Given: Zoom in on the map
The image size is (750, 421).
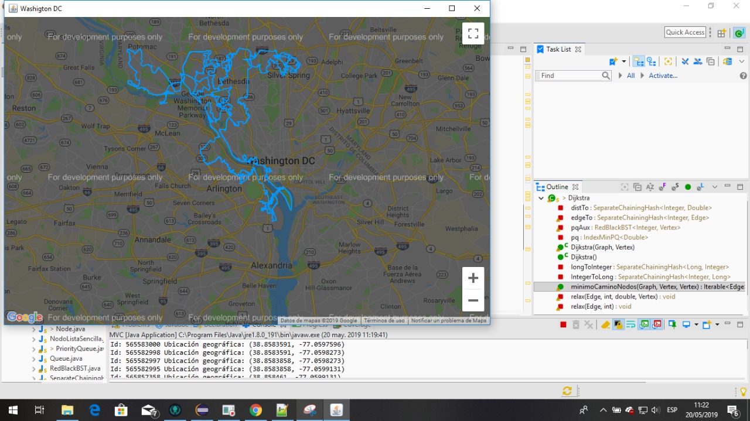Looking at the screenshot, I should [473, 278].
